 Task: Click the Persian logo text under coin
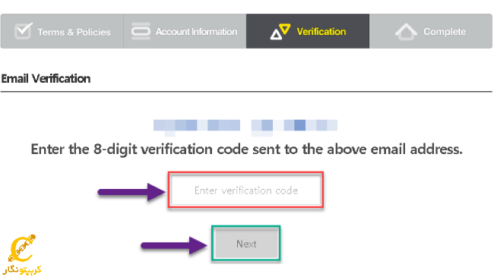pos(22,269)
